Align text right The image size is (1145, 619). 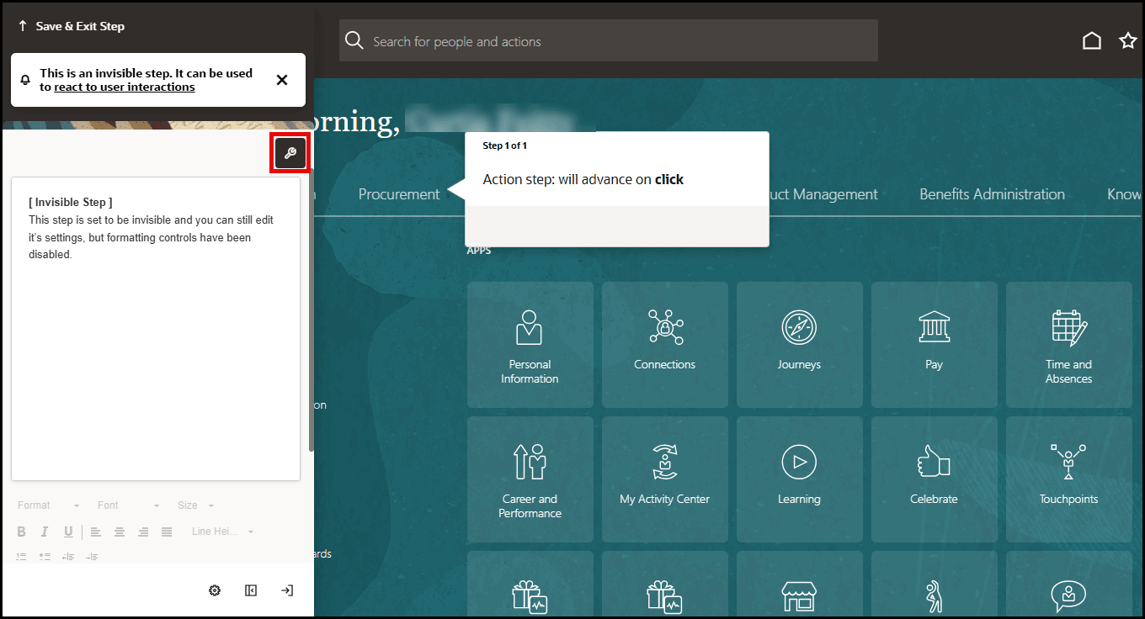[143, 532]
